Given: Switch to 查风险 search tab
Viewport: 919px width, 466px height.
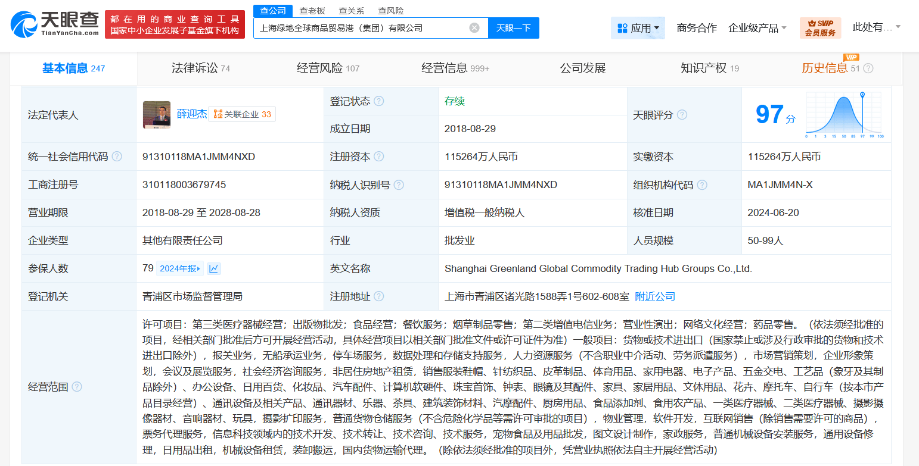Looking at the screenshot, I should tap(391, 11).
